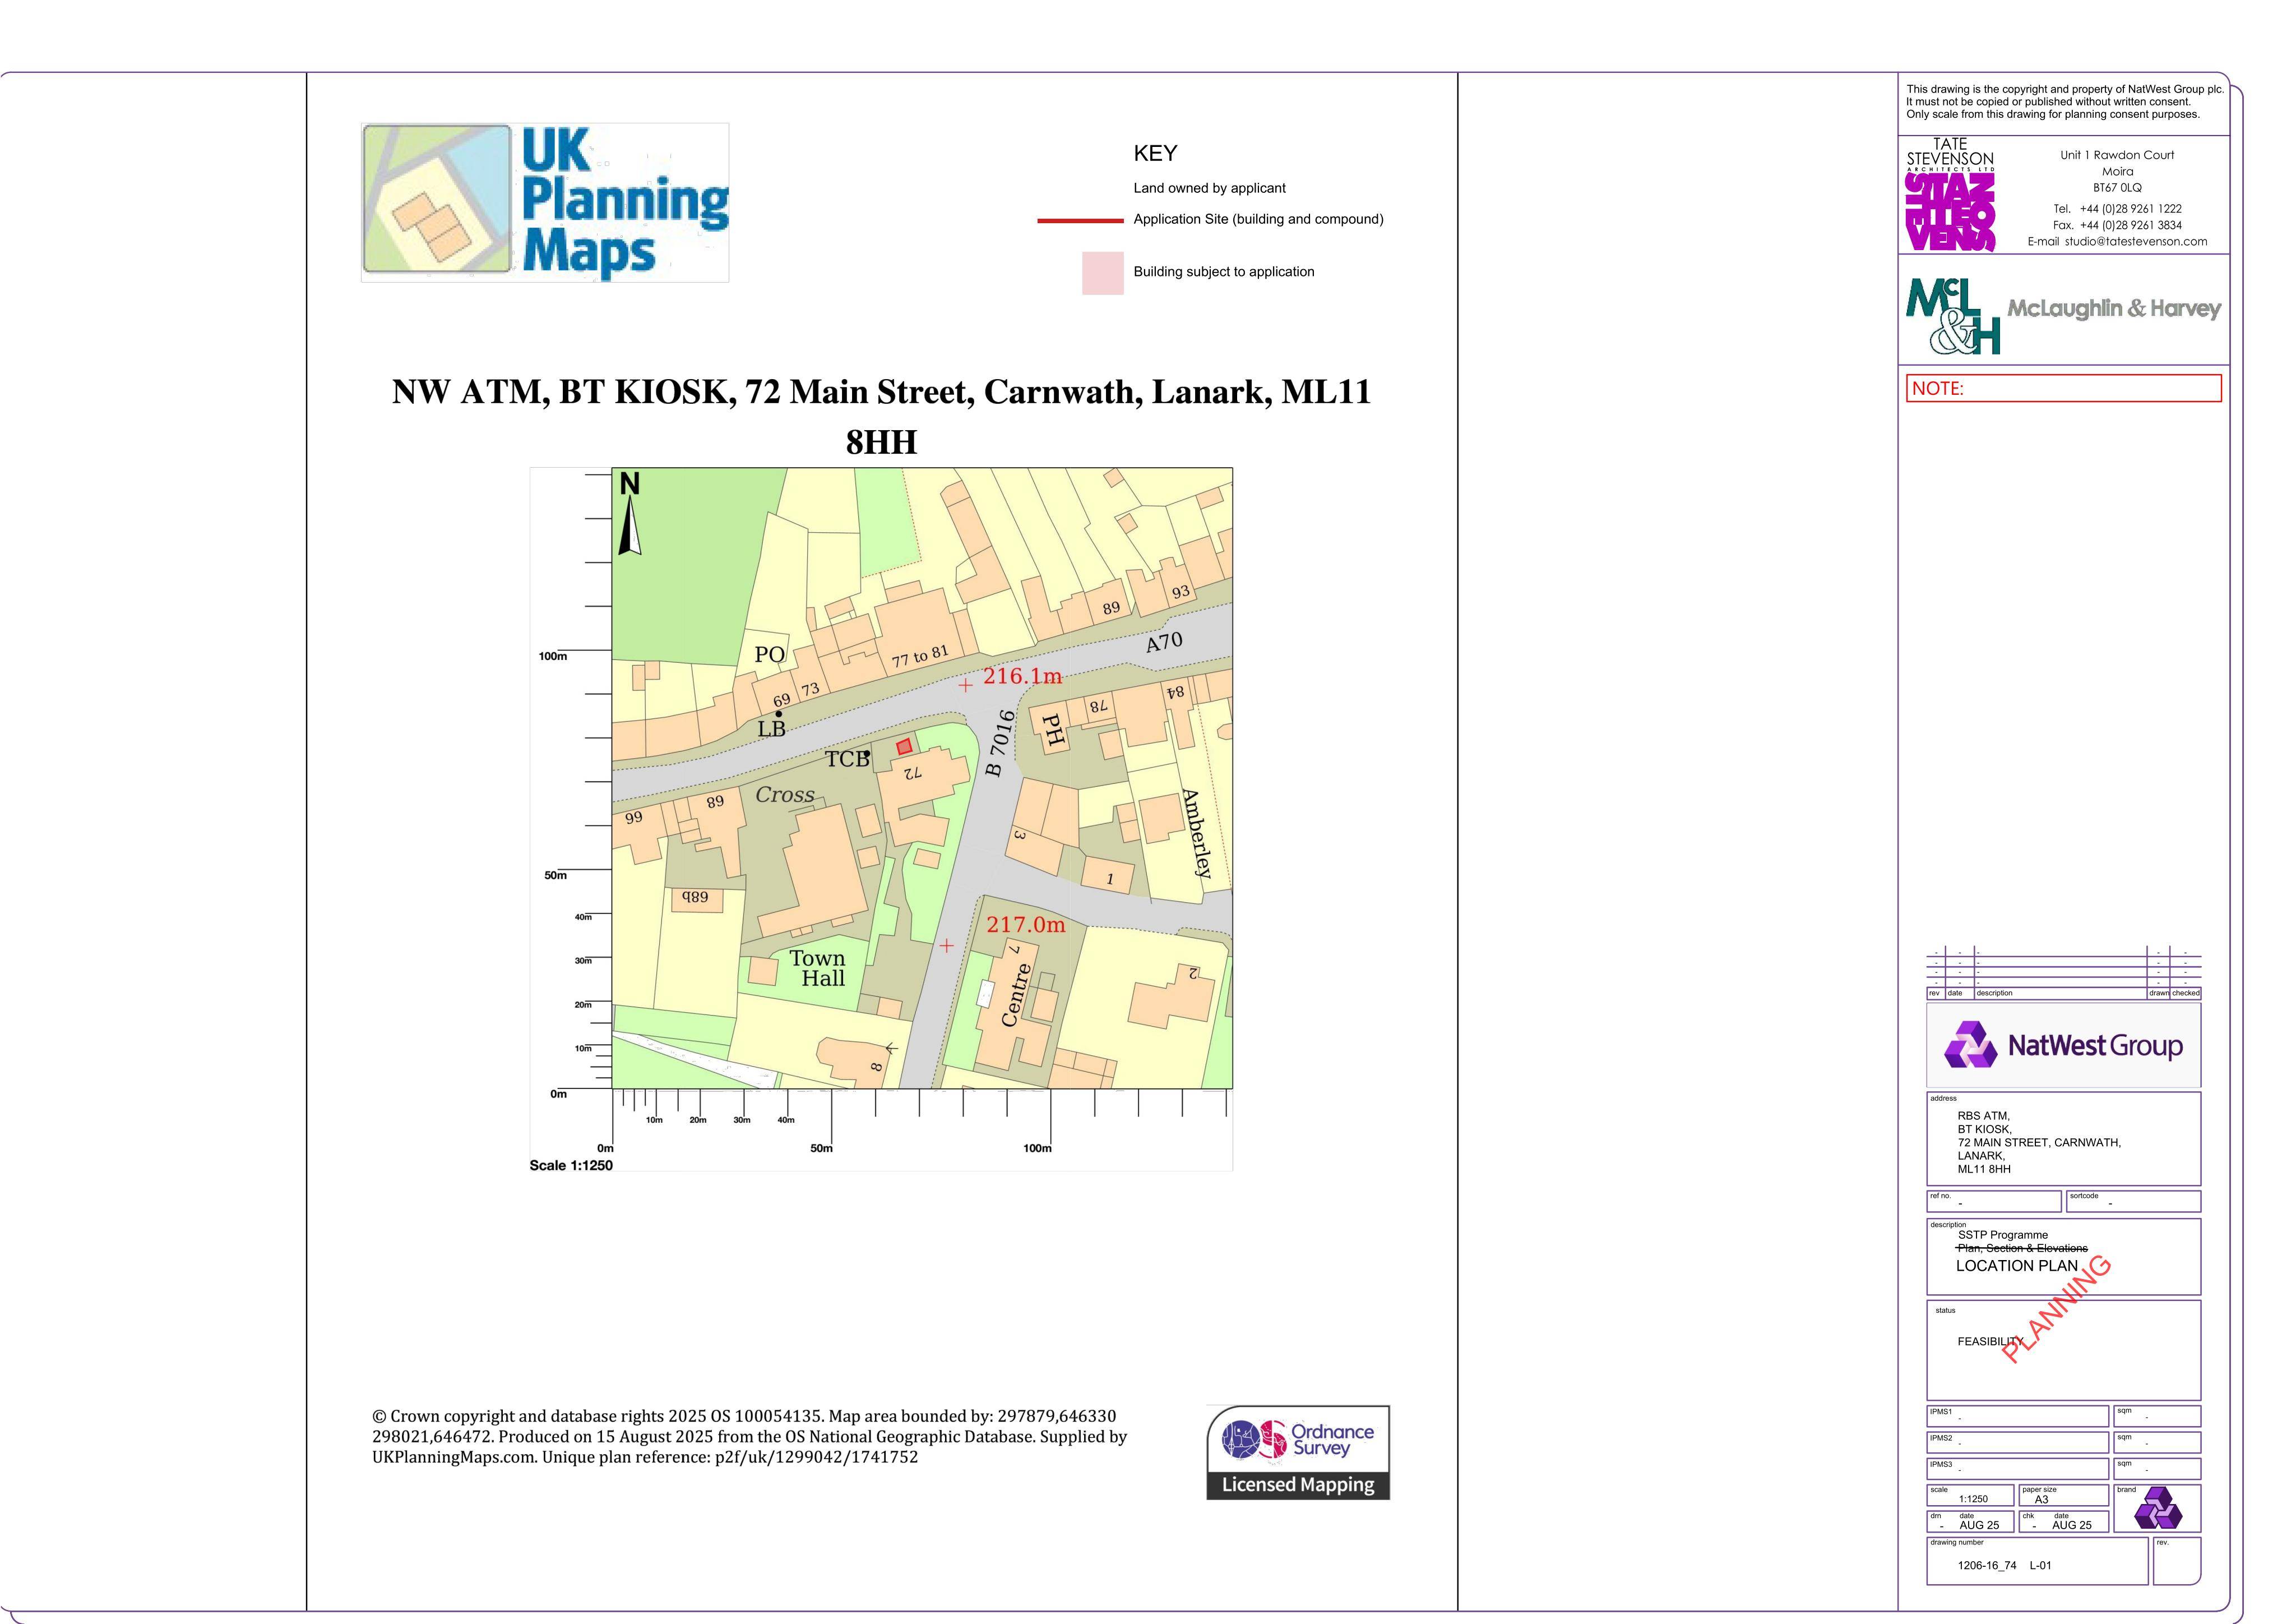Click the red application site key line
The height and width of the screenshot is (1624, 2296).
click(x=1080, y=220)
